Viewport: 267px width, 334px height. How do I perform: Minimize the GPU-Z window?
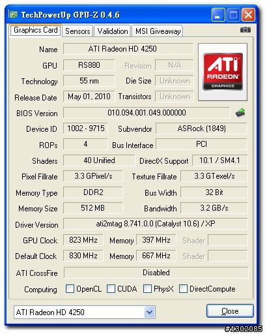point(218,15)
